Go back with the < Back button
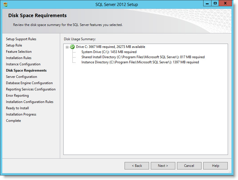The image size is (238, 180). point(137,165)
